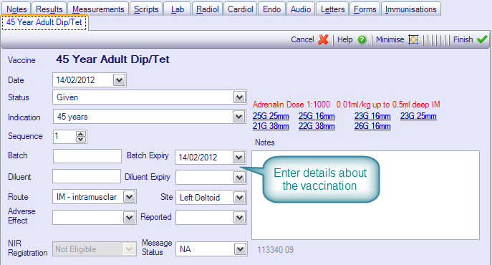Click the Date field value 14/02/2012
Screen dimensions: 492x265
pyautogui.click(x=75, y=80)
